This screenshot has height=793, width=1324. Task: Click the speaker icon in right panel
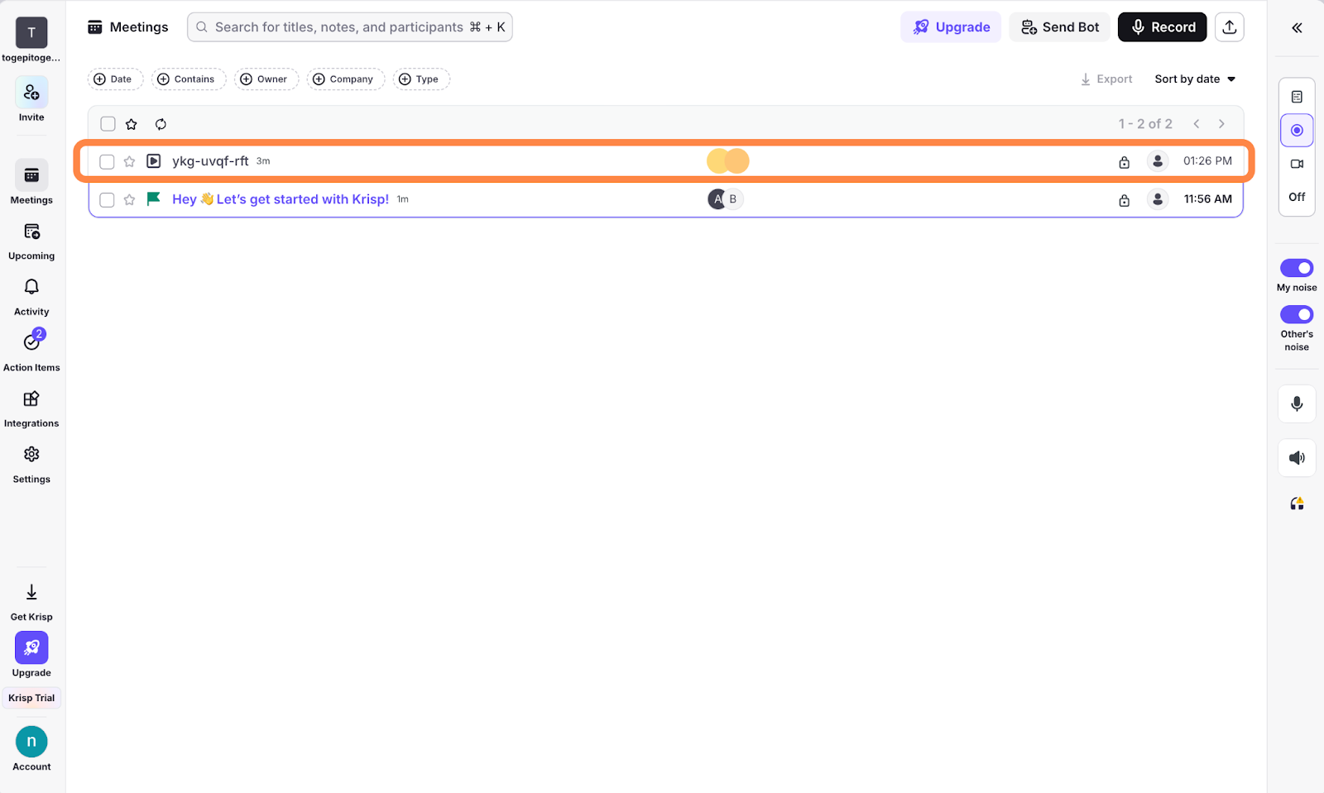1296,458
